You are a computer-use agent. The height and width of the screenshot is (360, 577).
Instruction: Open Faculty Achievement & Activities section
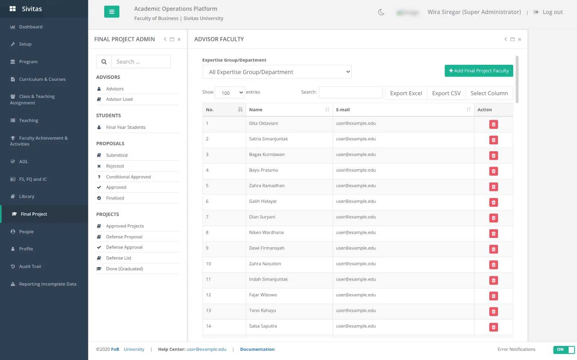click(39, 141)
